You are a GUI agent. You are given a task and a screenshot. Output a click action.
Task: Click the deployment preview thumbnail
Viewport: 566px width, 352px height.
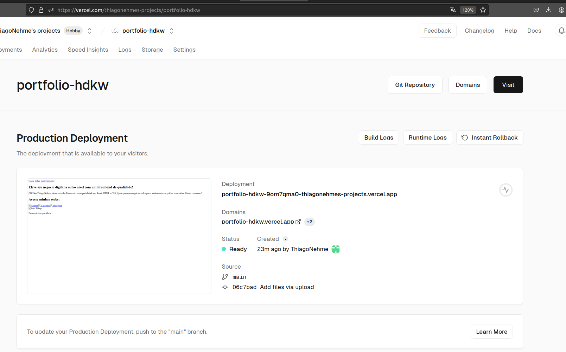point(119,236)
